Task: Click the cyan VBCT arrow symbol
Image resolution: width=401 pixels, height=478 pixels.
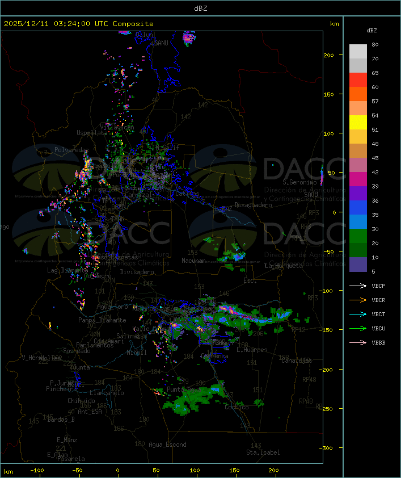Action: tap(358, 314)
